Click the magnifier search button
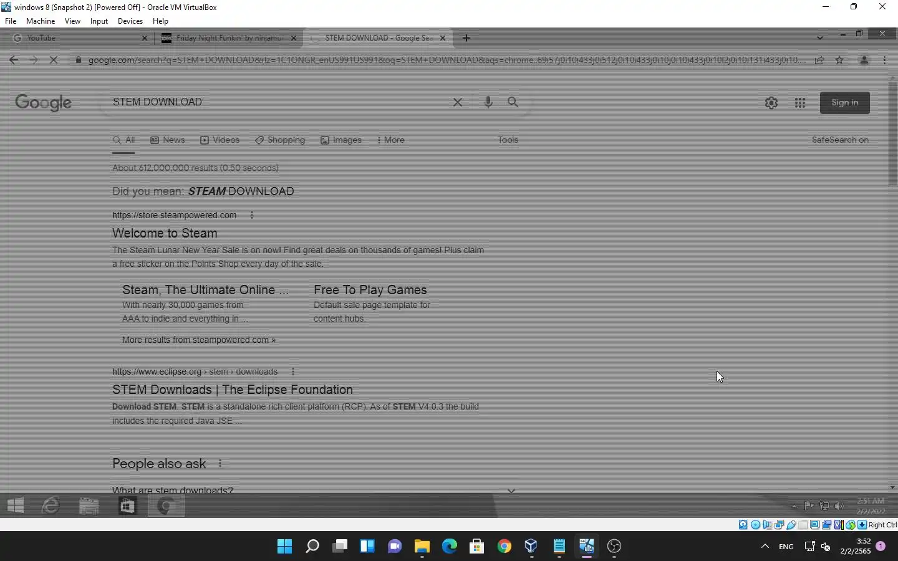The width and height of the screenshot is (898, 561). coord(513,102)
